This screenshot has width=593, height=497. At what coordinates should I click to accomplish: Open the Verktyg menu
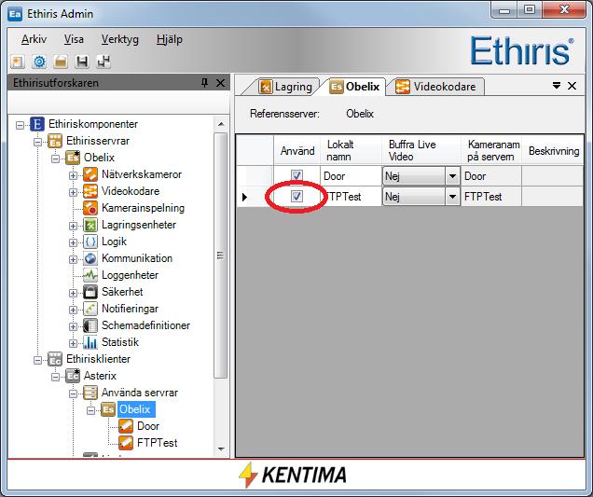click(x=120, y=39)
